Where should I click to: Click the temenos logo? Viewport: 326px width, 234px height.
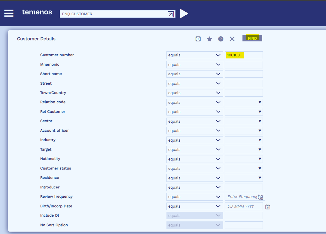coord(37,12)
